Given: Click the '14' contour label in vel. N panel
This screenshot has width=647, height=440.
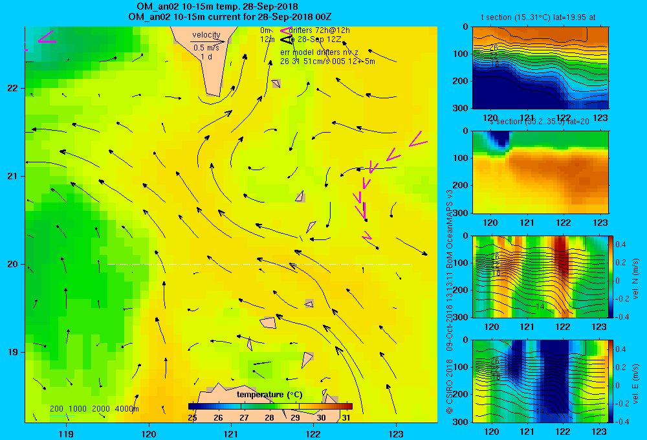Looking at the screenshot, I should point(540,306).
